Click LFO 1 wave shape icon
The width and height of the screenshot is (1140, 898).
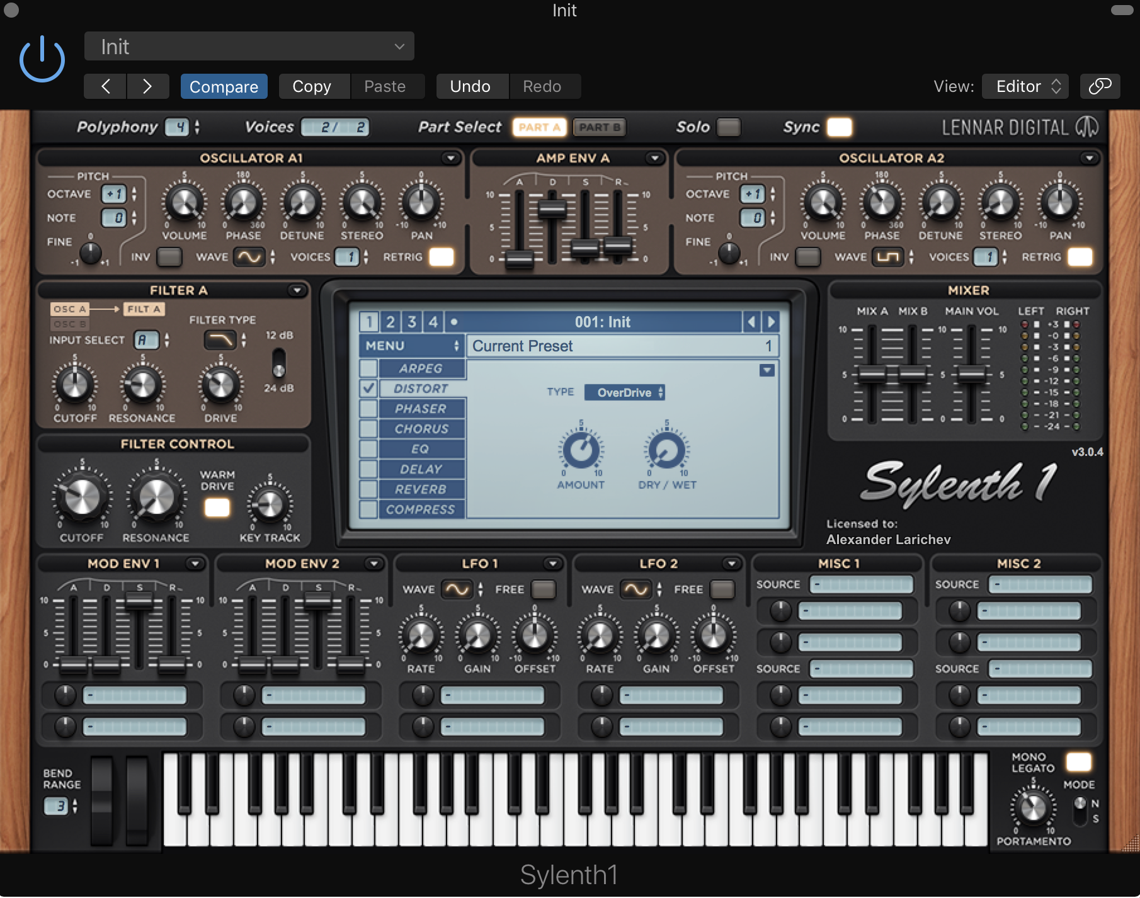coord(457,589)
